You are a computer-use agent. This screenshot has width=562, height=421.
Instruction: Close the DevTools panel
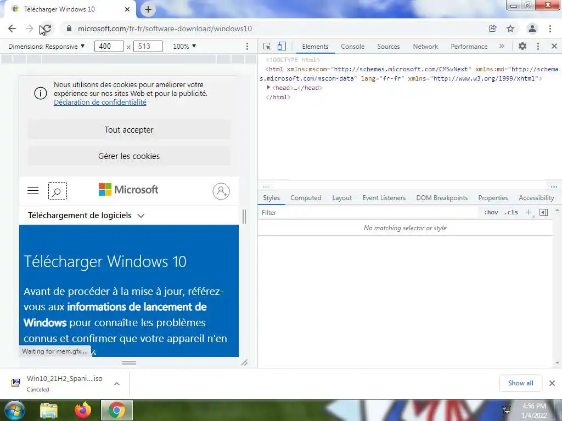tap(554, 46)
